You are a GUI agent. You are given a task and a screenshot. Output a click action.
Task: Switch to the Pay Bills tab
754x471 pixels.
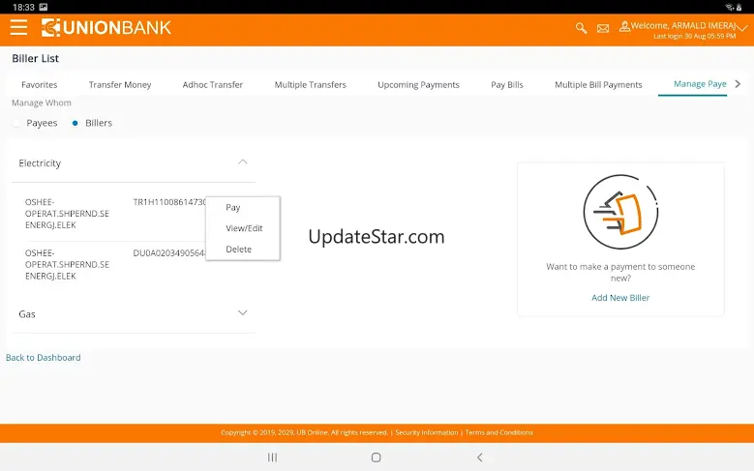tap(507, 84)
